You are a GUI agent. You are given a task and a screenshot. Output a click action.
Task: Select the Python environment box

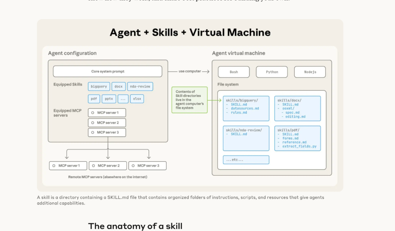[272, 72]
